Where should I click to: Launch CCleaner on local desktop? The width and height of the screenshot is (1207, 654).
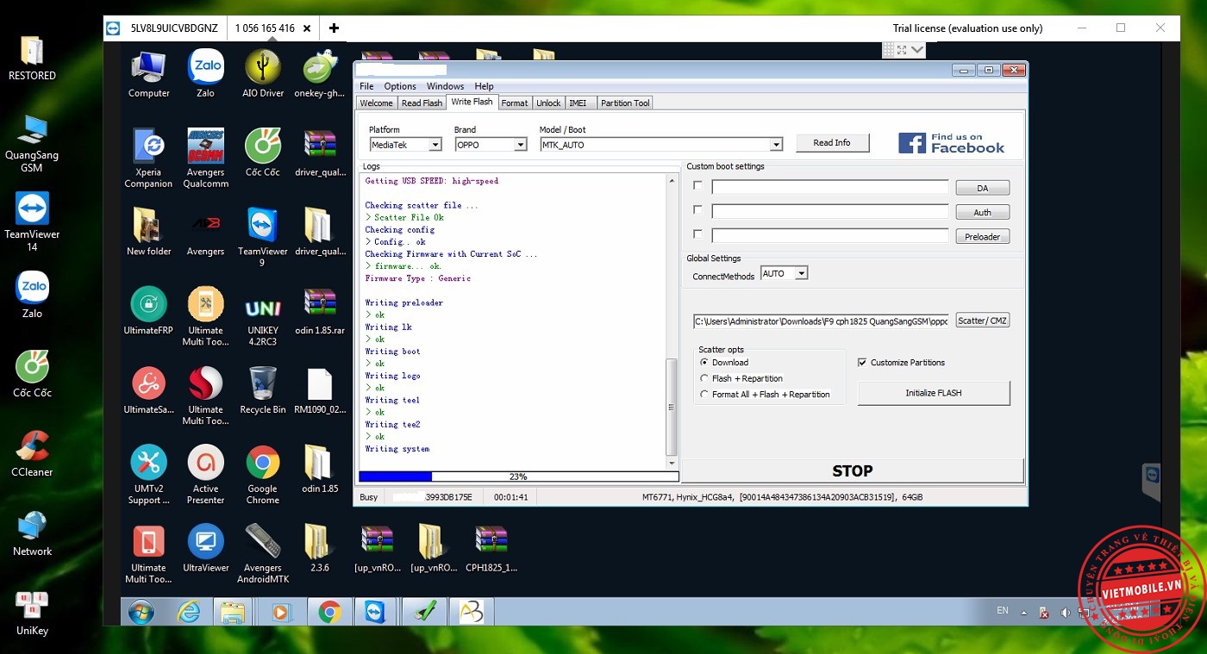point(32,454)
